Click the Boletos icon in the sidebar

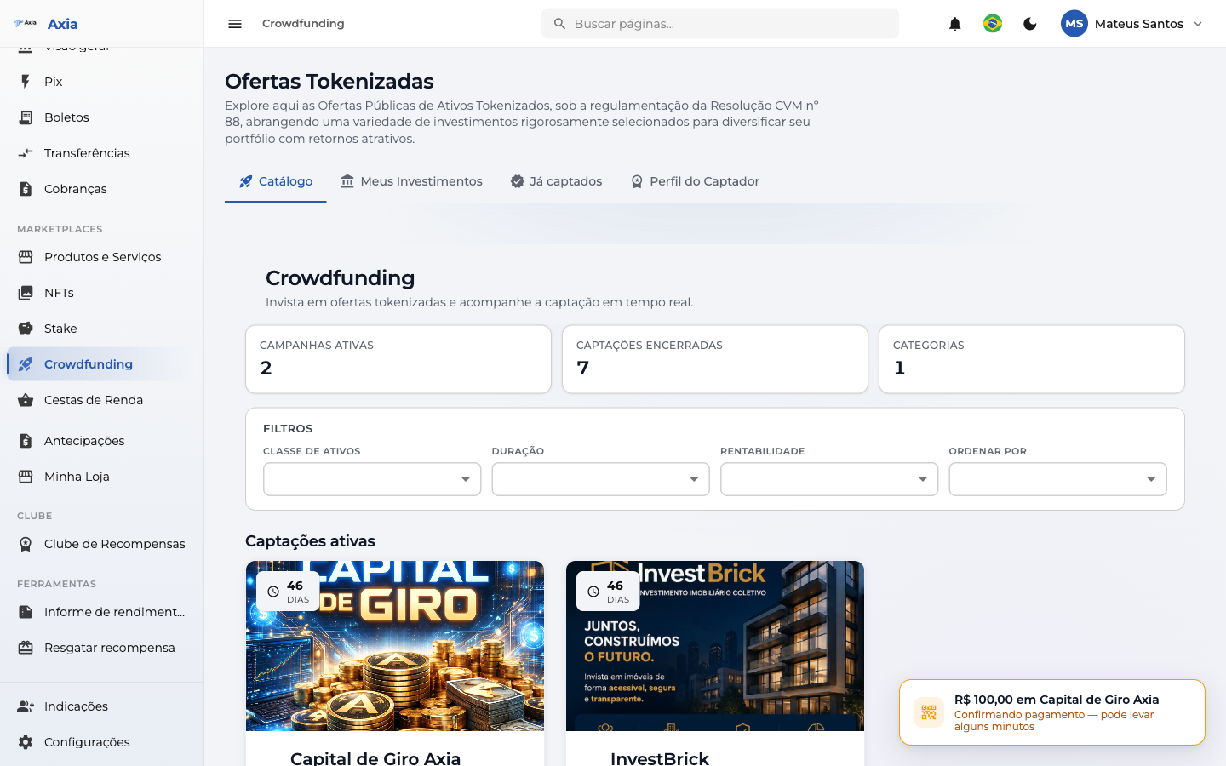tap(26, 117)
